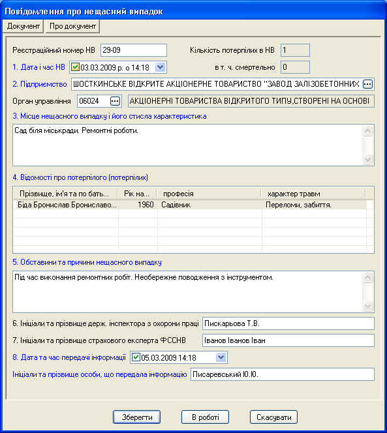The image size is (387, 433).
Task: Click the Прізвище, ім'я та по бать... column header
Action: [x=66, y=194]
